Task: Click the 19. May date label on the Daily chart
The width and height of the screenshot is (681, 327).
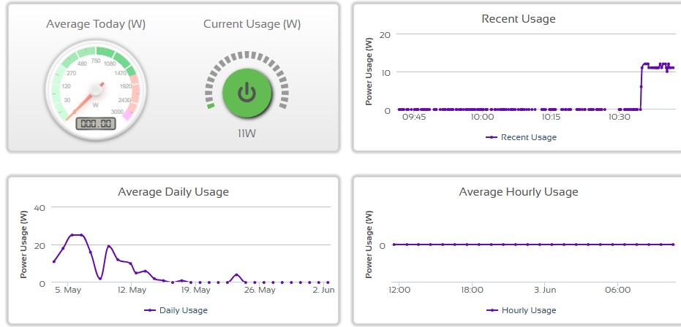Action: [x=195, y=290]
